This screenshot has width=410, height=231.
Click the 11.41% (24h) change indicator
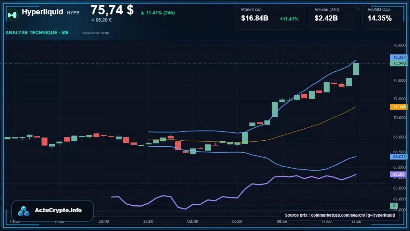(x=158, y=13)
